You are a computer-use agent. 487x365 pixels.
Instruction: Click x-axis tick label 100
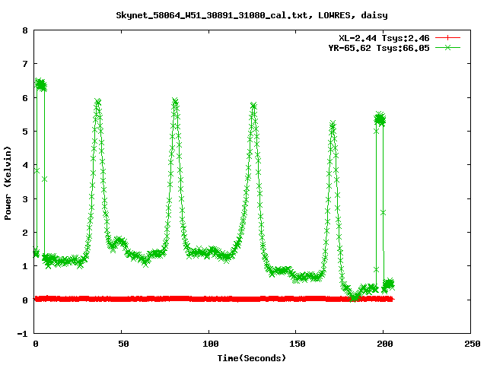click(x=211, y=344)
